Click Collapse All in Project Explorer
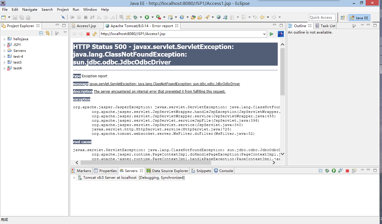The width and height of the screenshot is (382, 224). tap(41, 33)
